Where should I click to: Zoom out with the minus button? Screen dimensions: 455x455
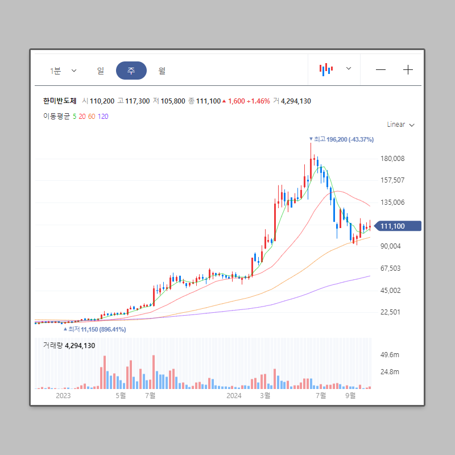point(380,69)
